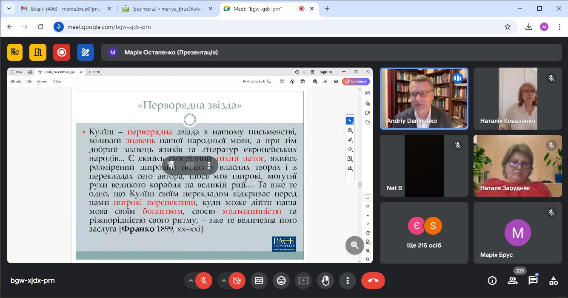Open meeting details info icon
This screenshot has height=298, width=568.
click(492, 281)
